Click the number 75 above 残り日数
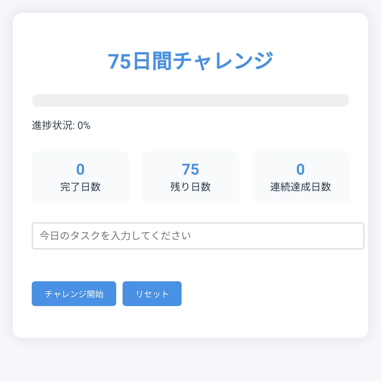Viewport: 381px width, 381px height. tap(190, 170)
